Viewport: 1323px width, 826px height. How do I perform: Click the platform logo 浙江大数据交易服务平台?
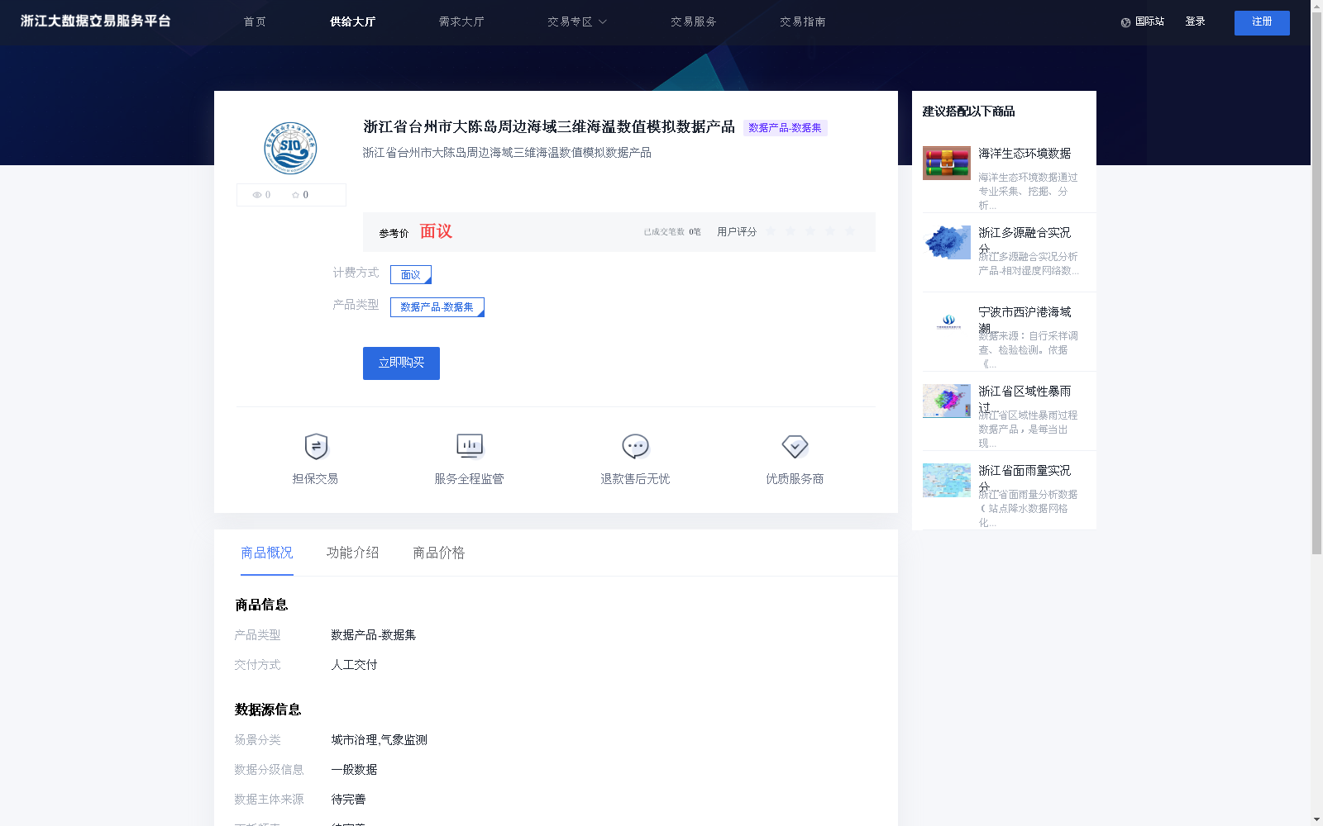click(93, 21)
